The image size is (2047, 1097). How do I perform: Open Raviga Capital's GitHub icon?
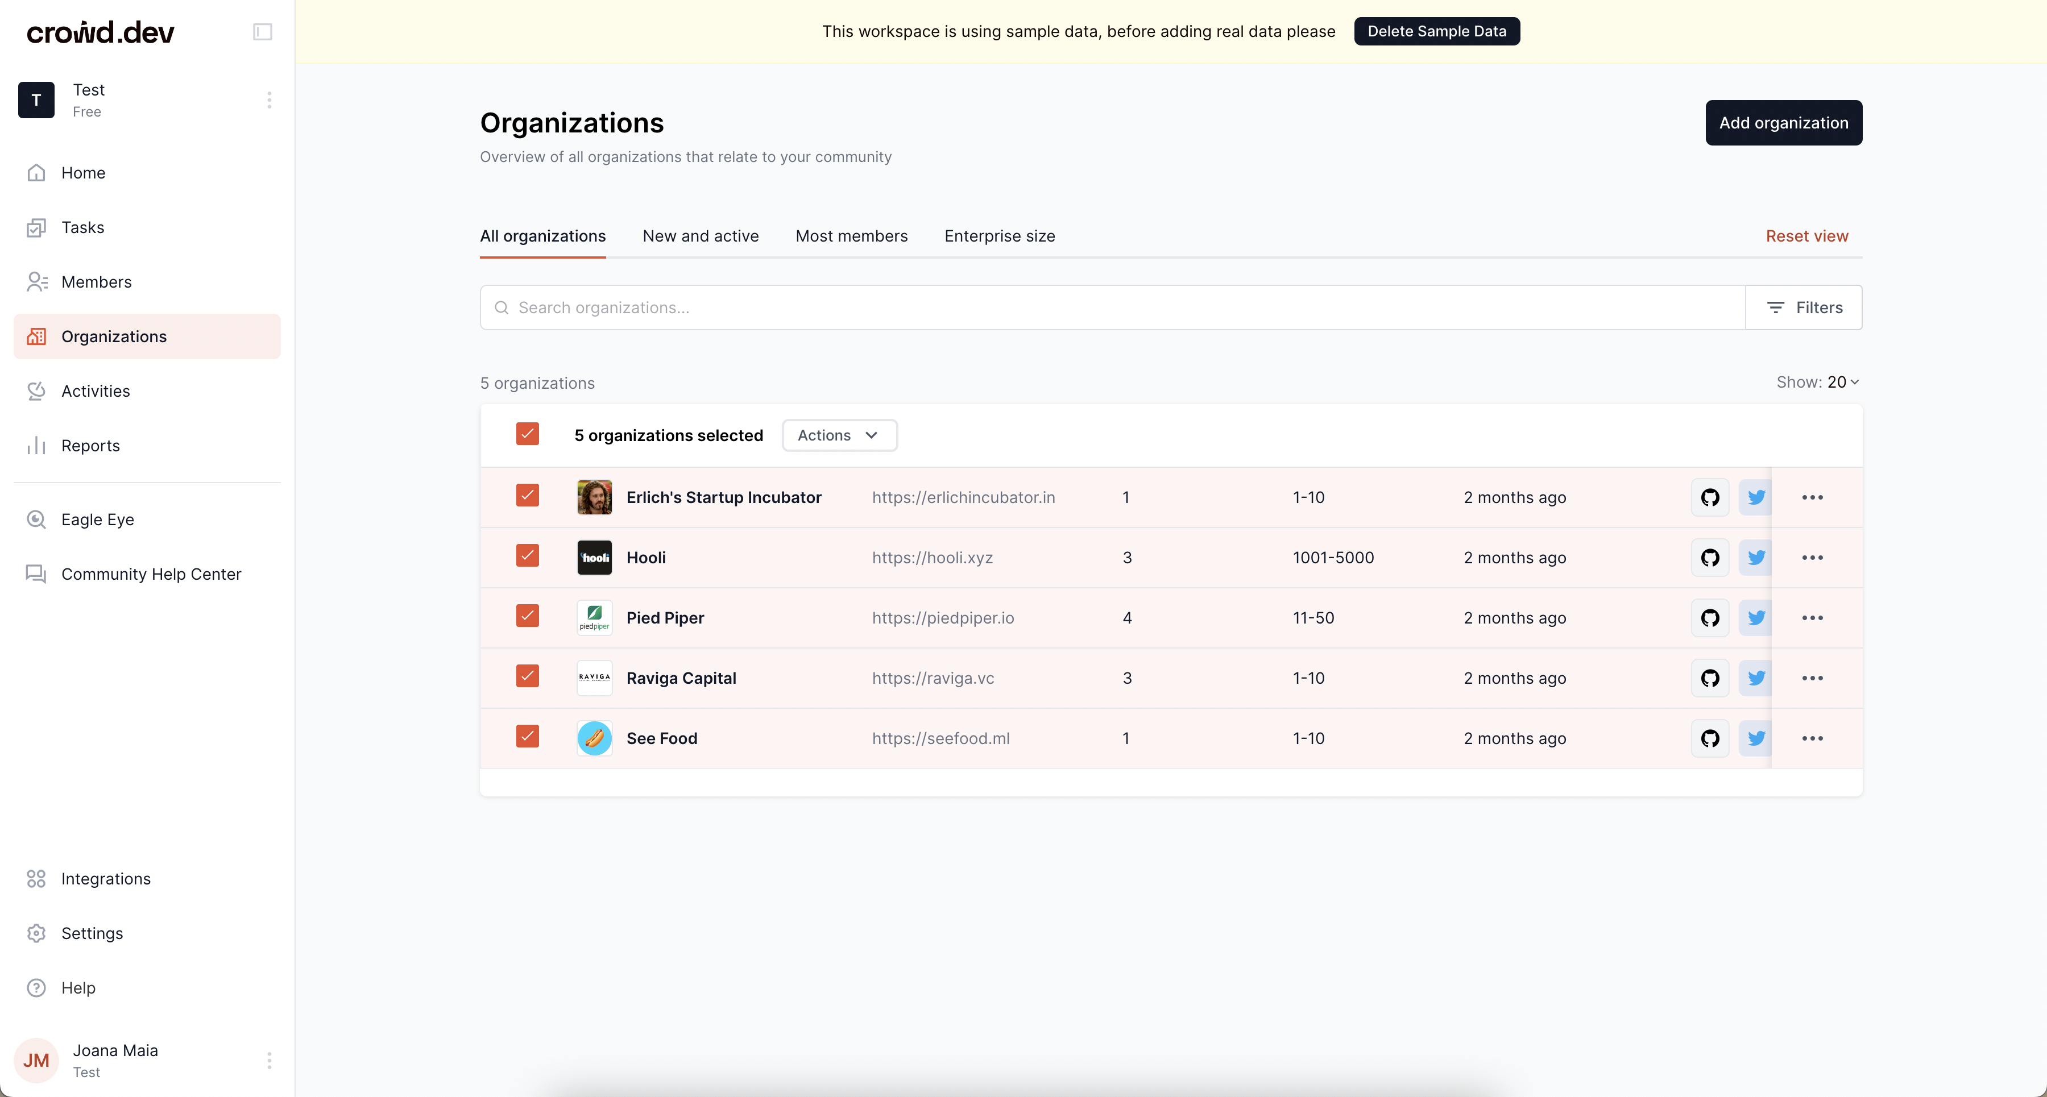click(x=1709, y=678)
